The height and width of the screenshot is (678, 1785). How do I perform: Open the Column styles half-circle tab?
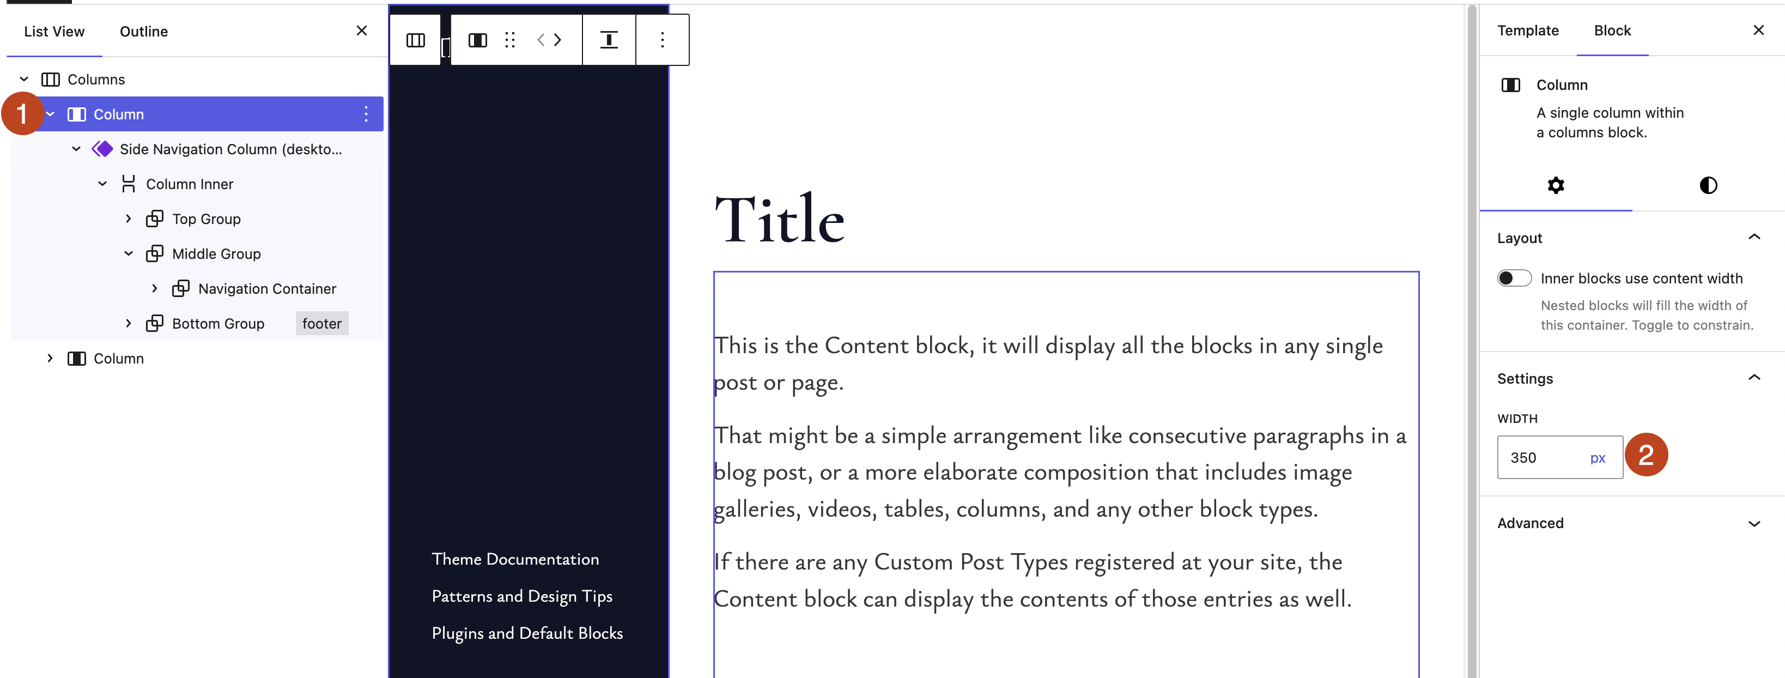point(1708,185)
